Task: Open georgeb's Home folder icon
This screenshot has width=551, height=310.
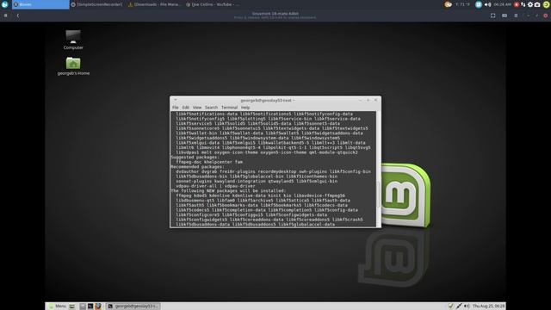Action: 73,66
